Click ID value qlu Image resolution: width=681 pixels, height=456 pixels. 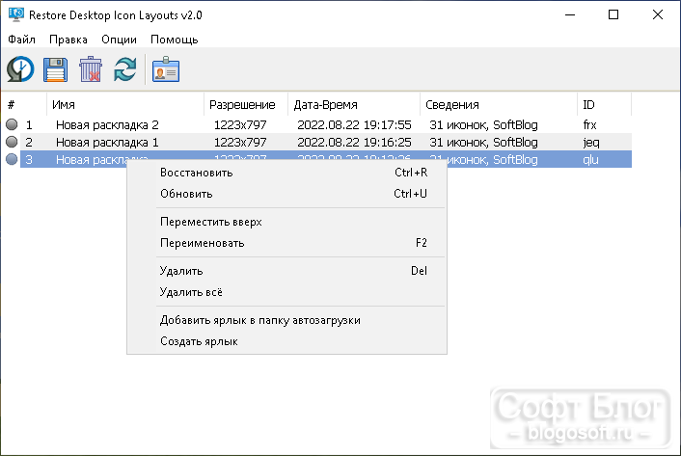pyautogui.click(x=590, y=160)
